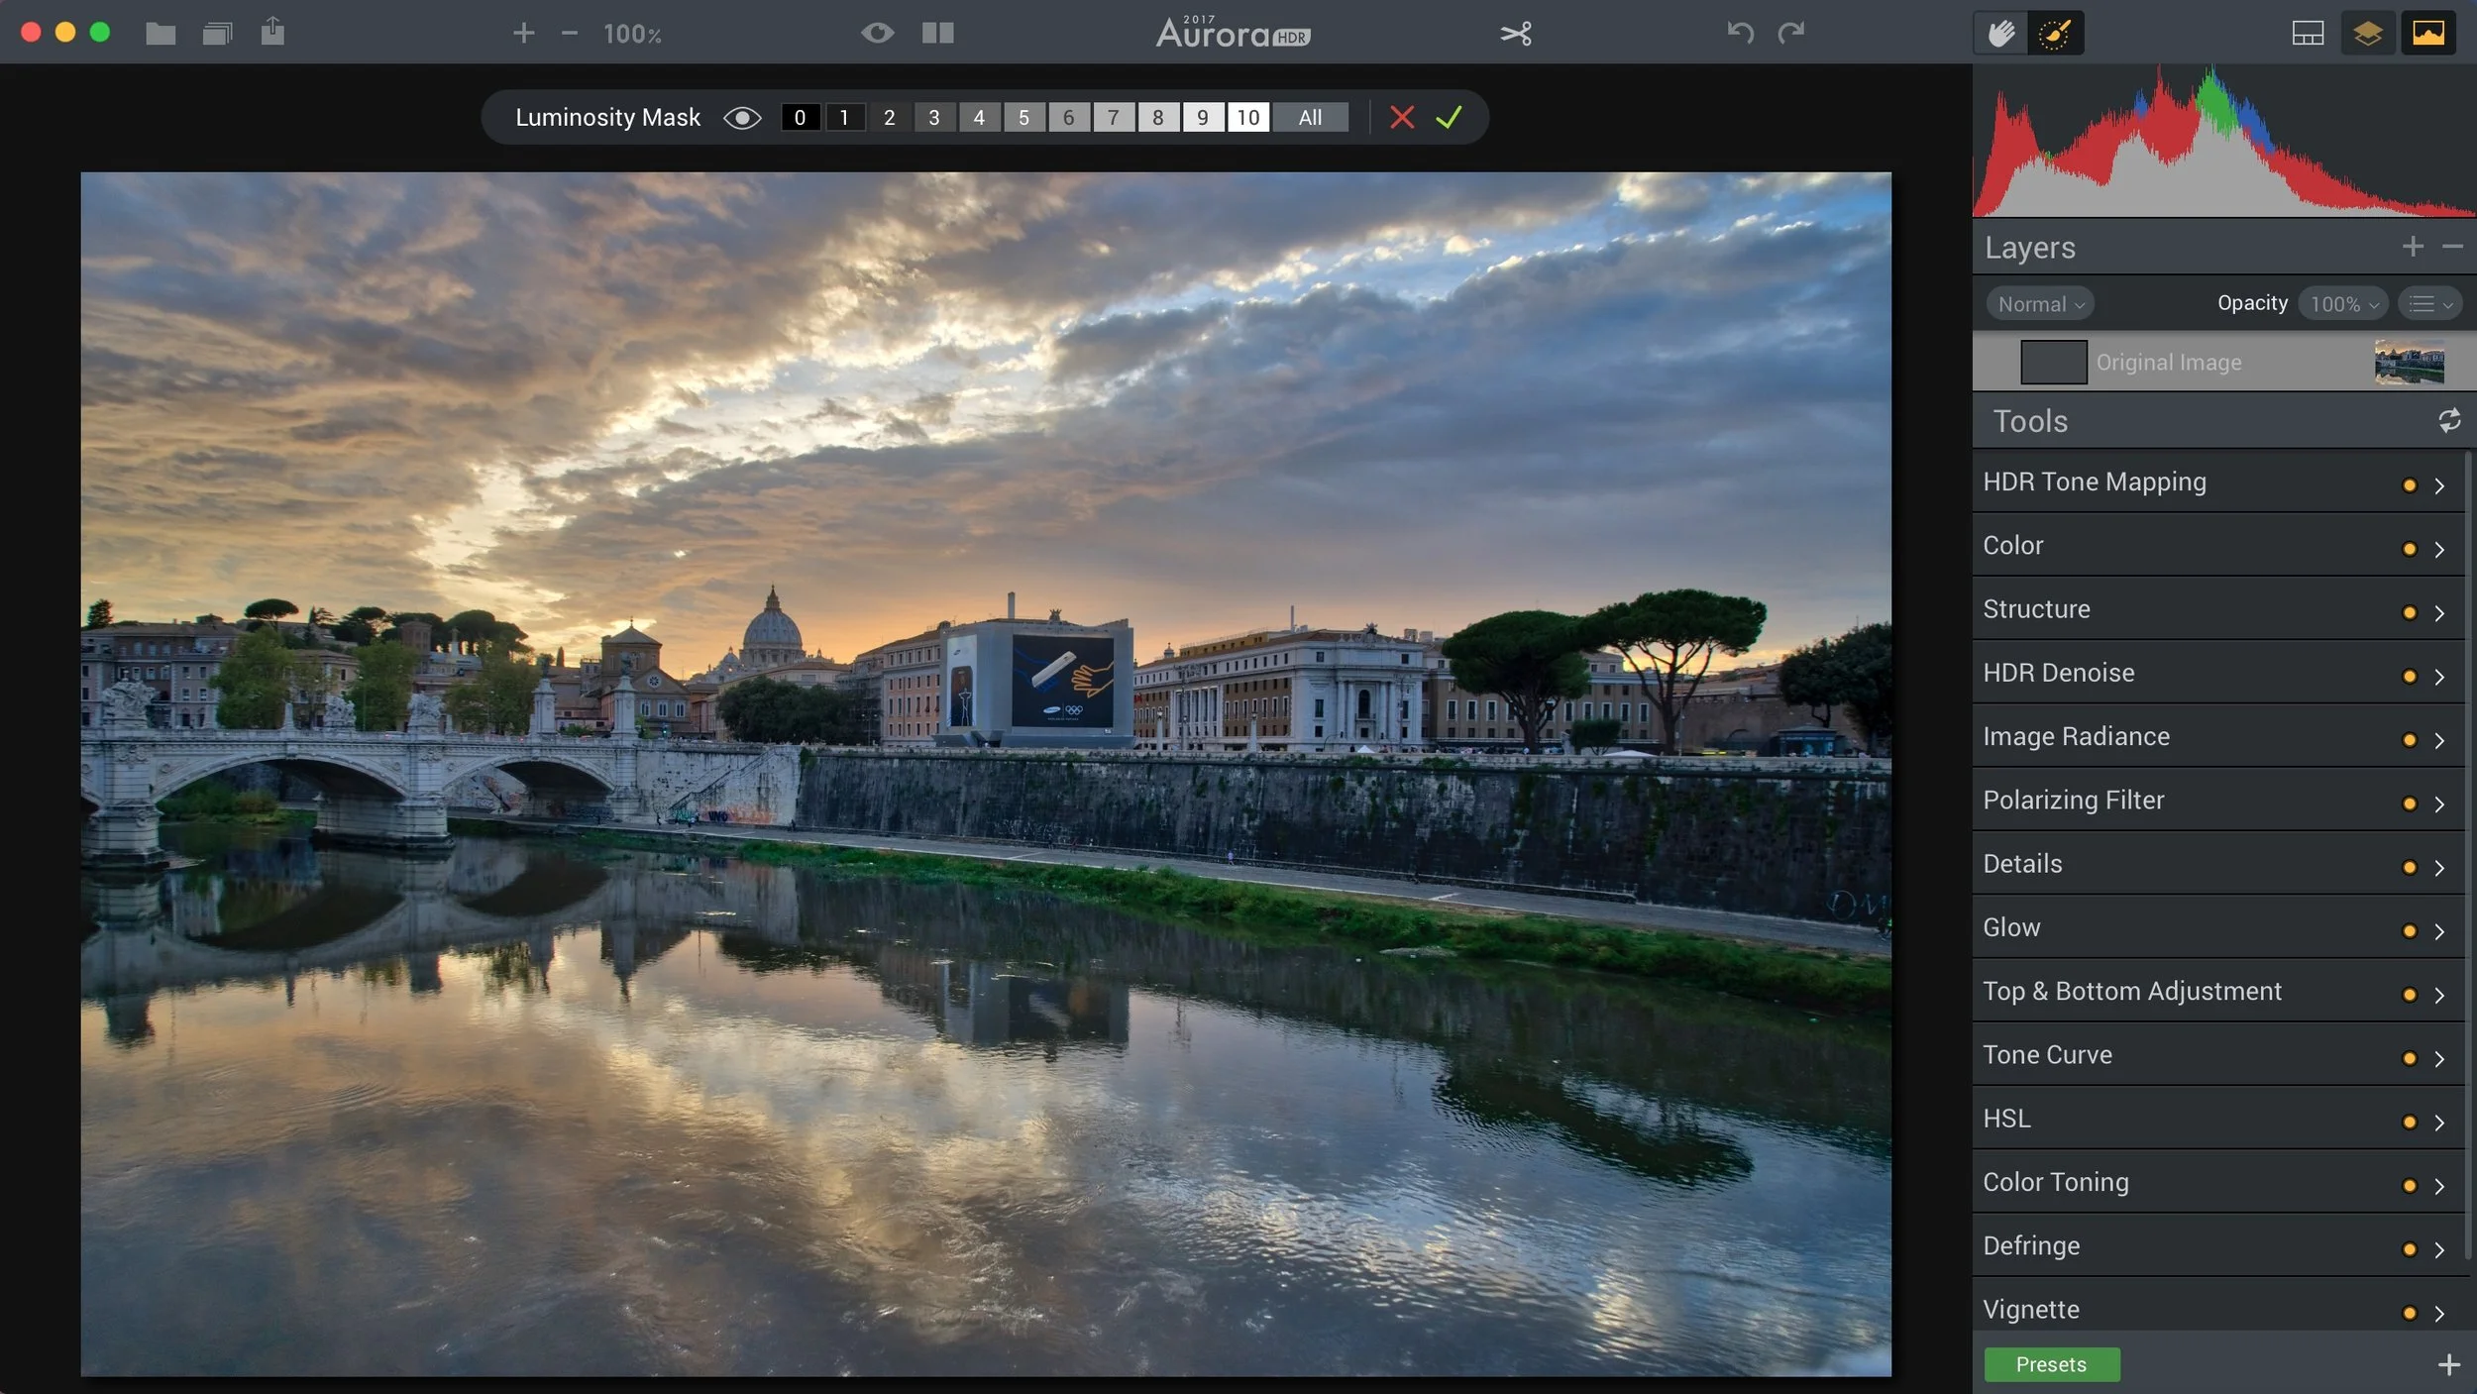
Task: Open the green Presets button
Action: [2051, 1364]
